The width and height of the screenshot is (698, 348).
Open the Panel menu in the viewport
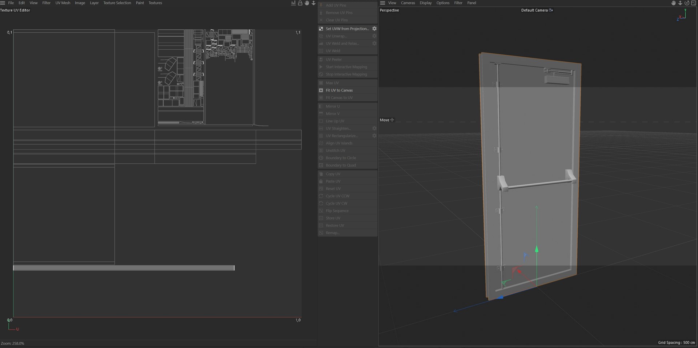pyautogui.click(x=472, y=3)
